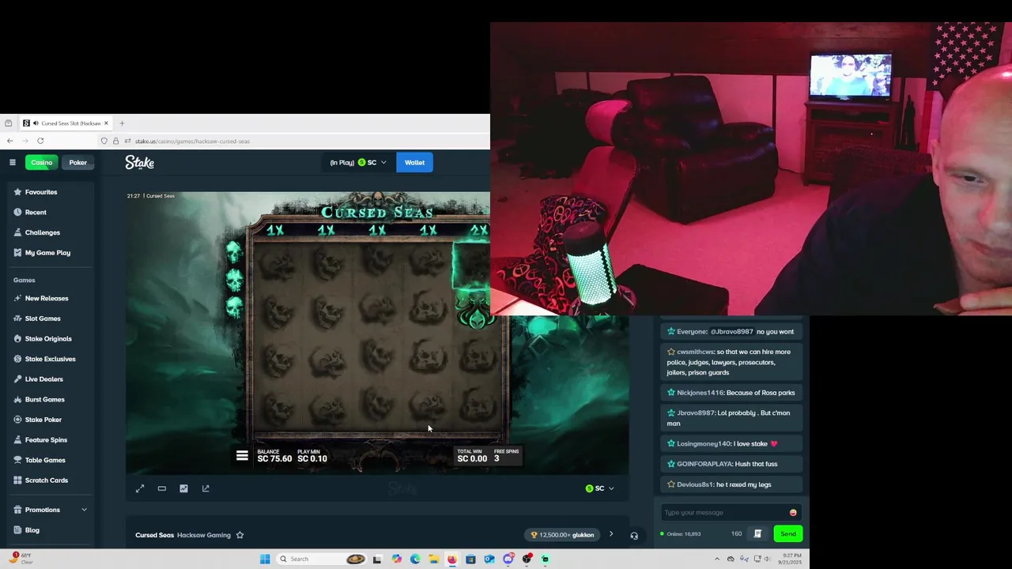This screenshot has width=1012, height=569.
Task: Click the Stake logo
Action: pos(139,162)
